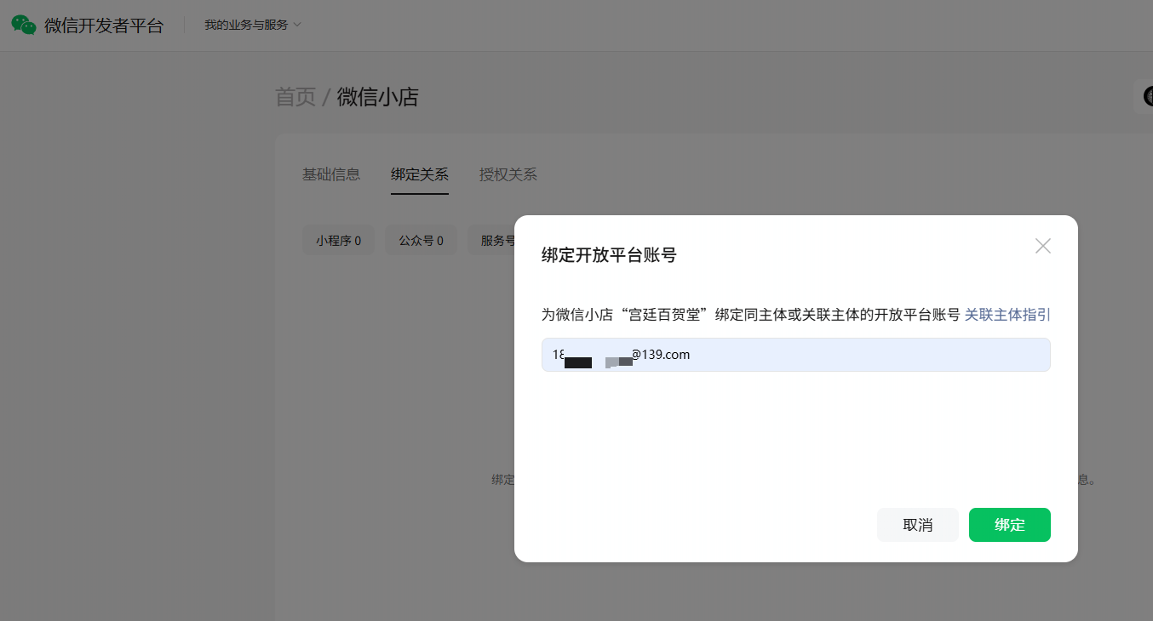The width and height of the screenshot is (1153, 621).
Task: Click the 绑定 green button
Action: click(x=1010, y=525)
